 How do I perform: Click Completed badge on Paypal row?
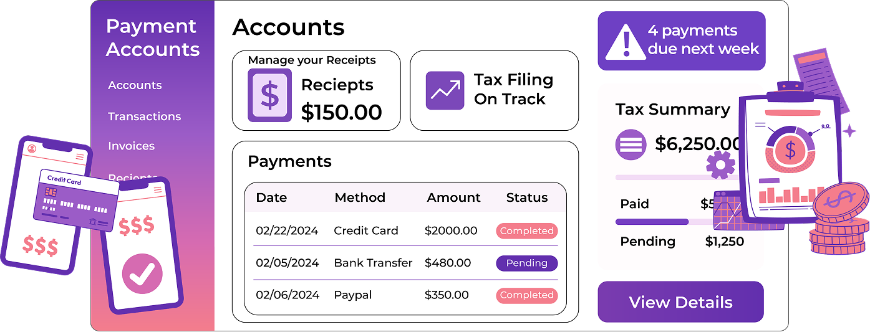526,295
